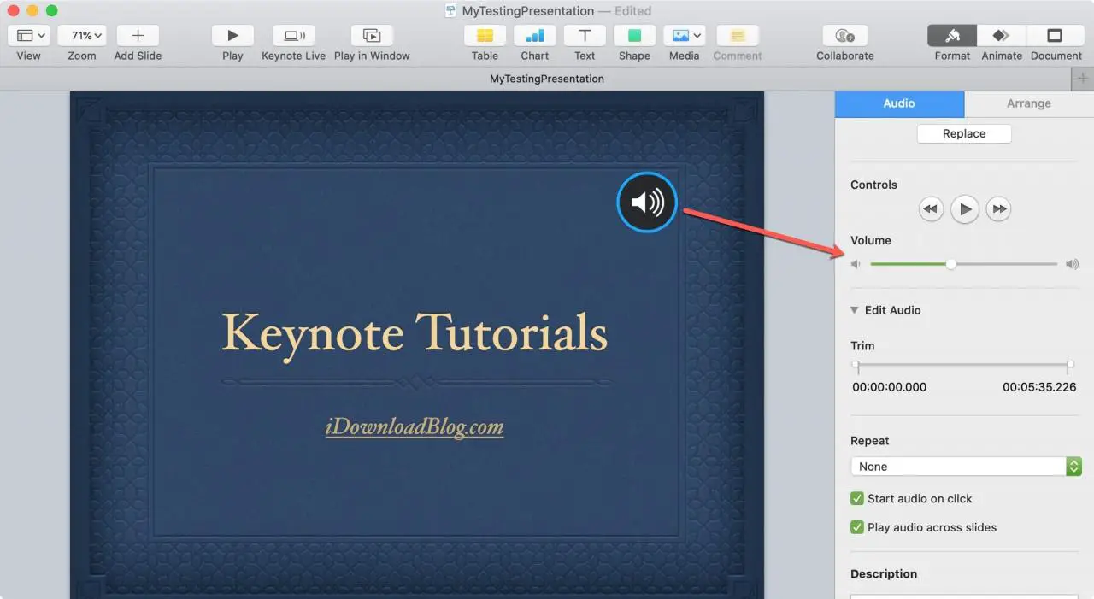Insert a Text box
The height and width of the screenshot is (599, 1094).
pyautogui.click(x=585, y=36)
